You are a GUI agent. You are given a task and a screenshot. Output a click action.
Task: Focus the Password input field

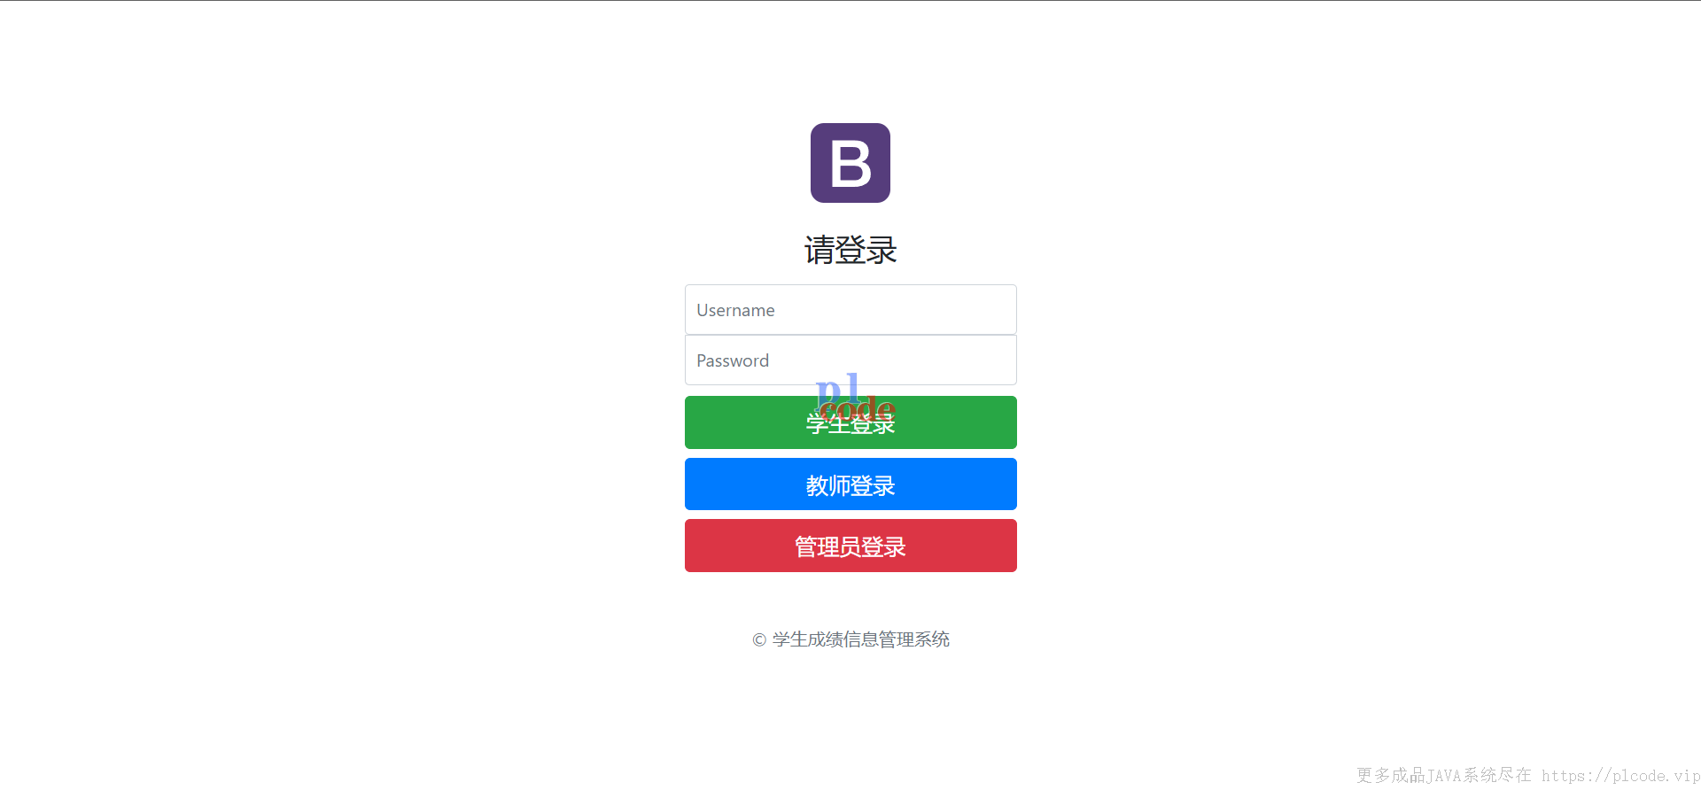click(x=850, y=360)
